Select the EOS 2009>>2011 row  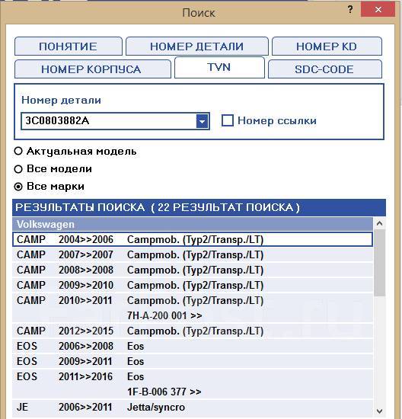click(193, 361)
